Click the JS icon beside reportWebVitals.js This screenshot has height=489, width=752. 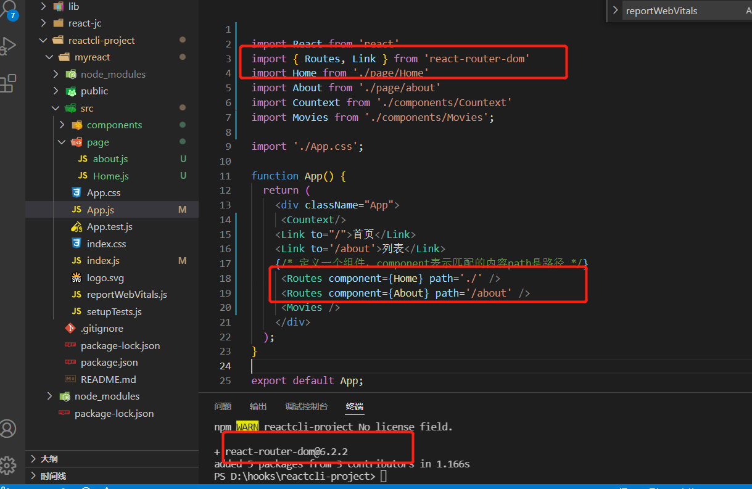coord(76,295)
